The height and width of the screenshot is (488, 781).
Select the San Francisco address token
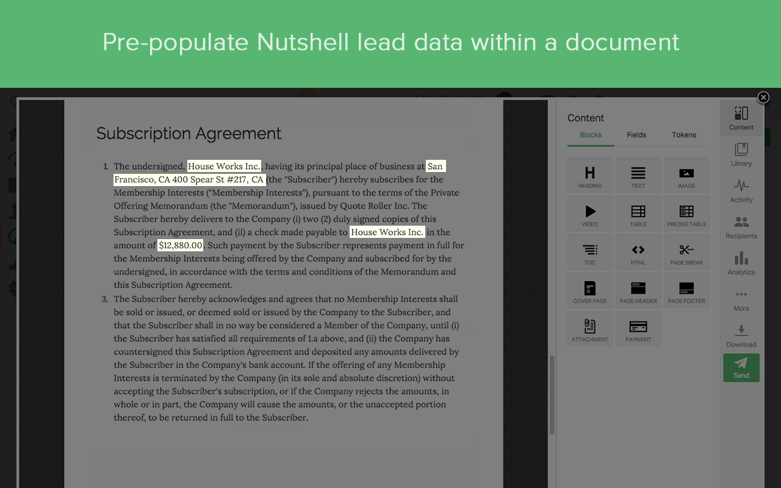pyautogui.click(x=190, y=179)
